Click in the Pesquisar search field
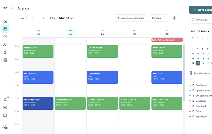This screenshot has height=134, width=212. pos(202,20)
